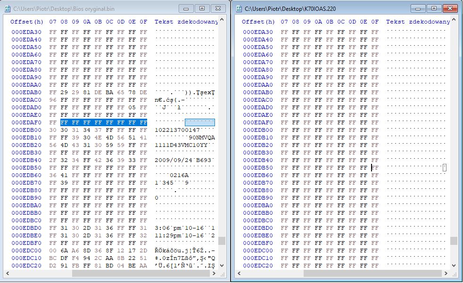Click the down scroll arrow in Bios oryginał.bin
463x283 pixels.
point(222,265)
